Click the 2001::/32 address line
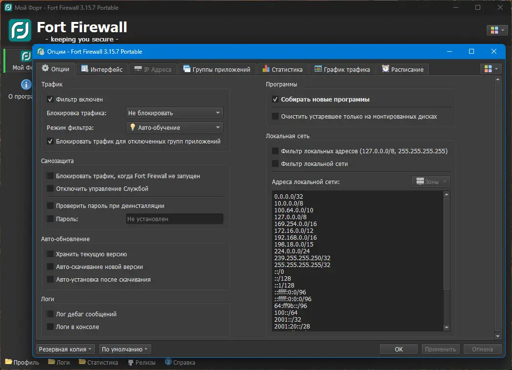 [x=287, y=319]
